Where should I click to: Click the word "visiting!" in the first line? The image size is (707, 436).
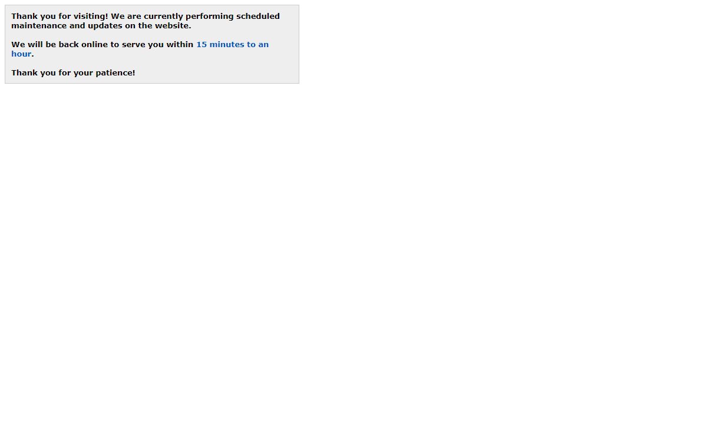[x=91, y=16]
